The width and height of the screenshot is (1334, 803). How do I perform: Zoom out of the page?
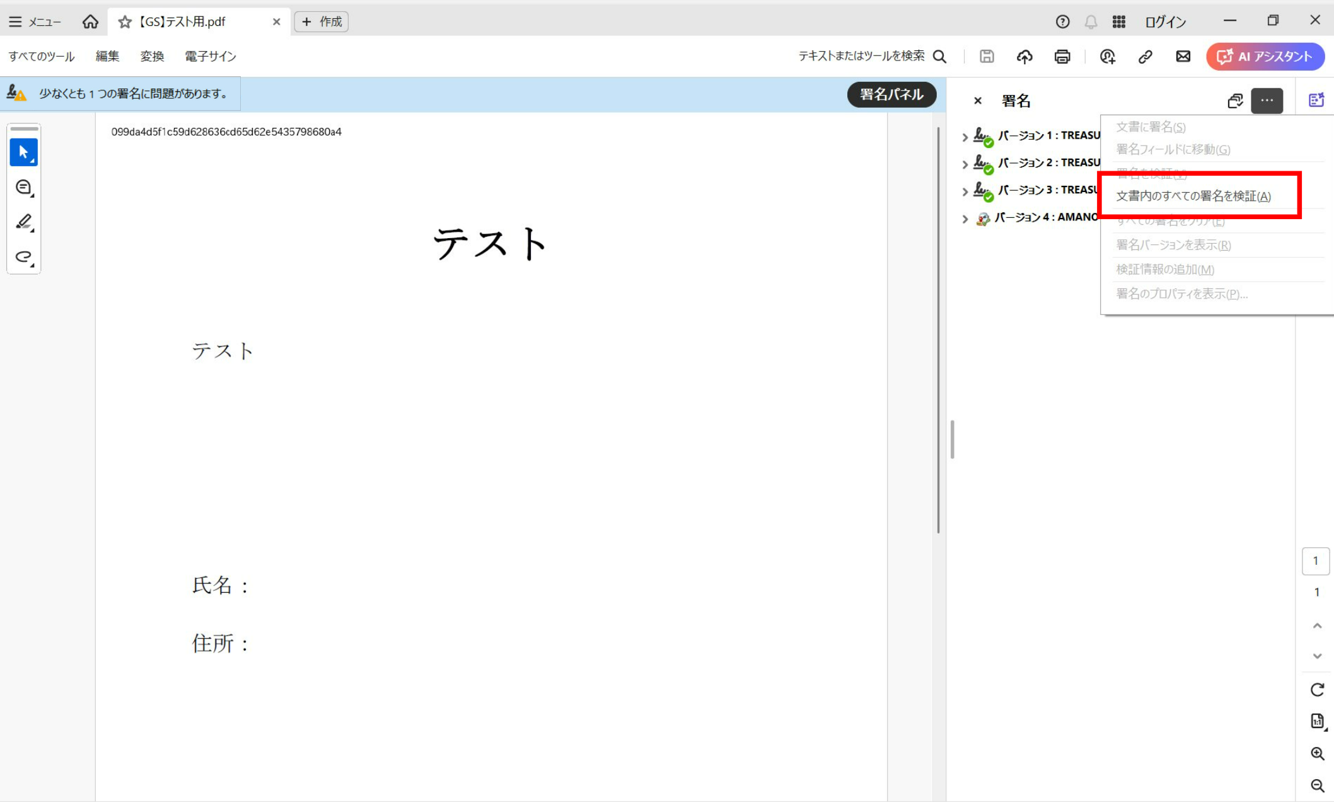point(1317,785)
